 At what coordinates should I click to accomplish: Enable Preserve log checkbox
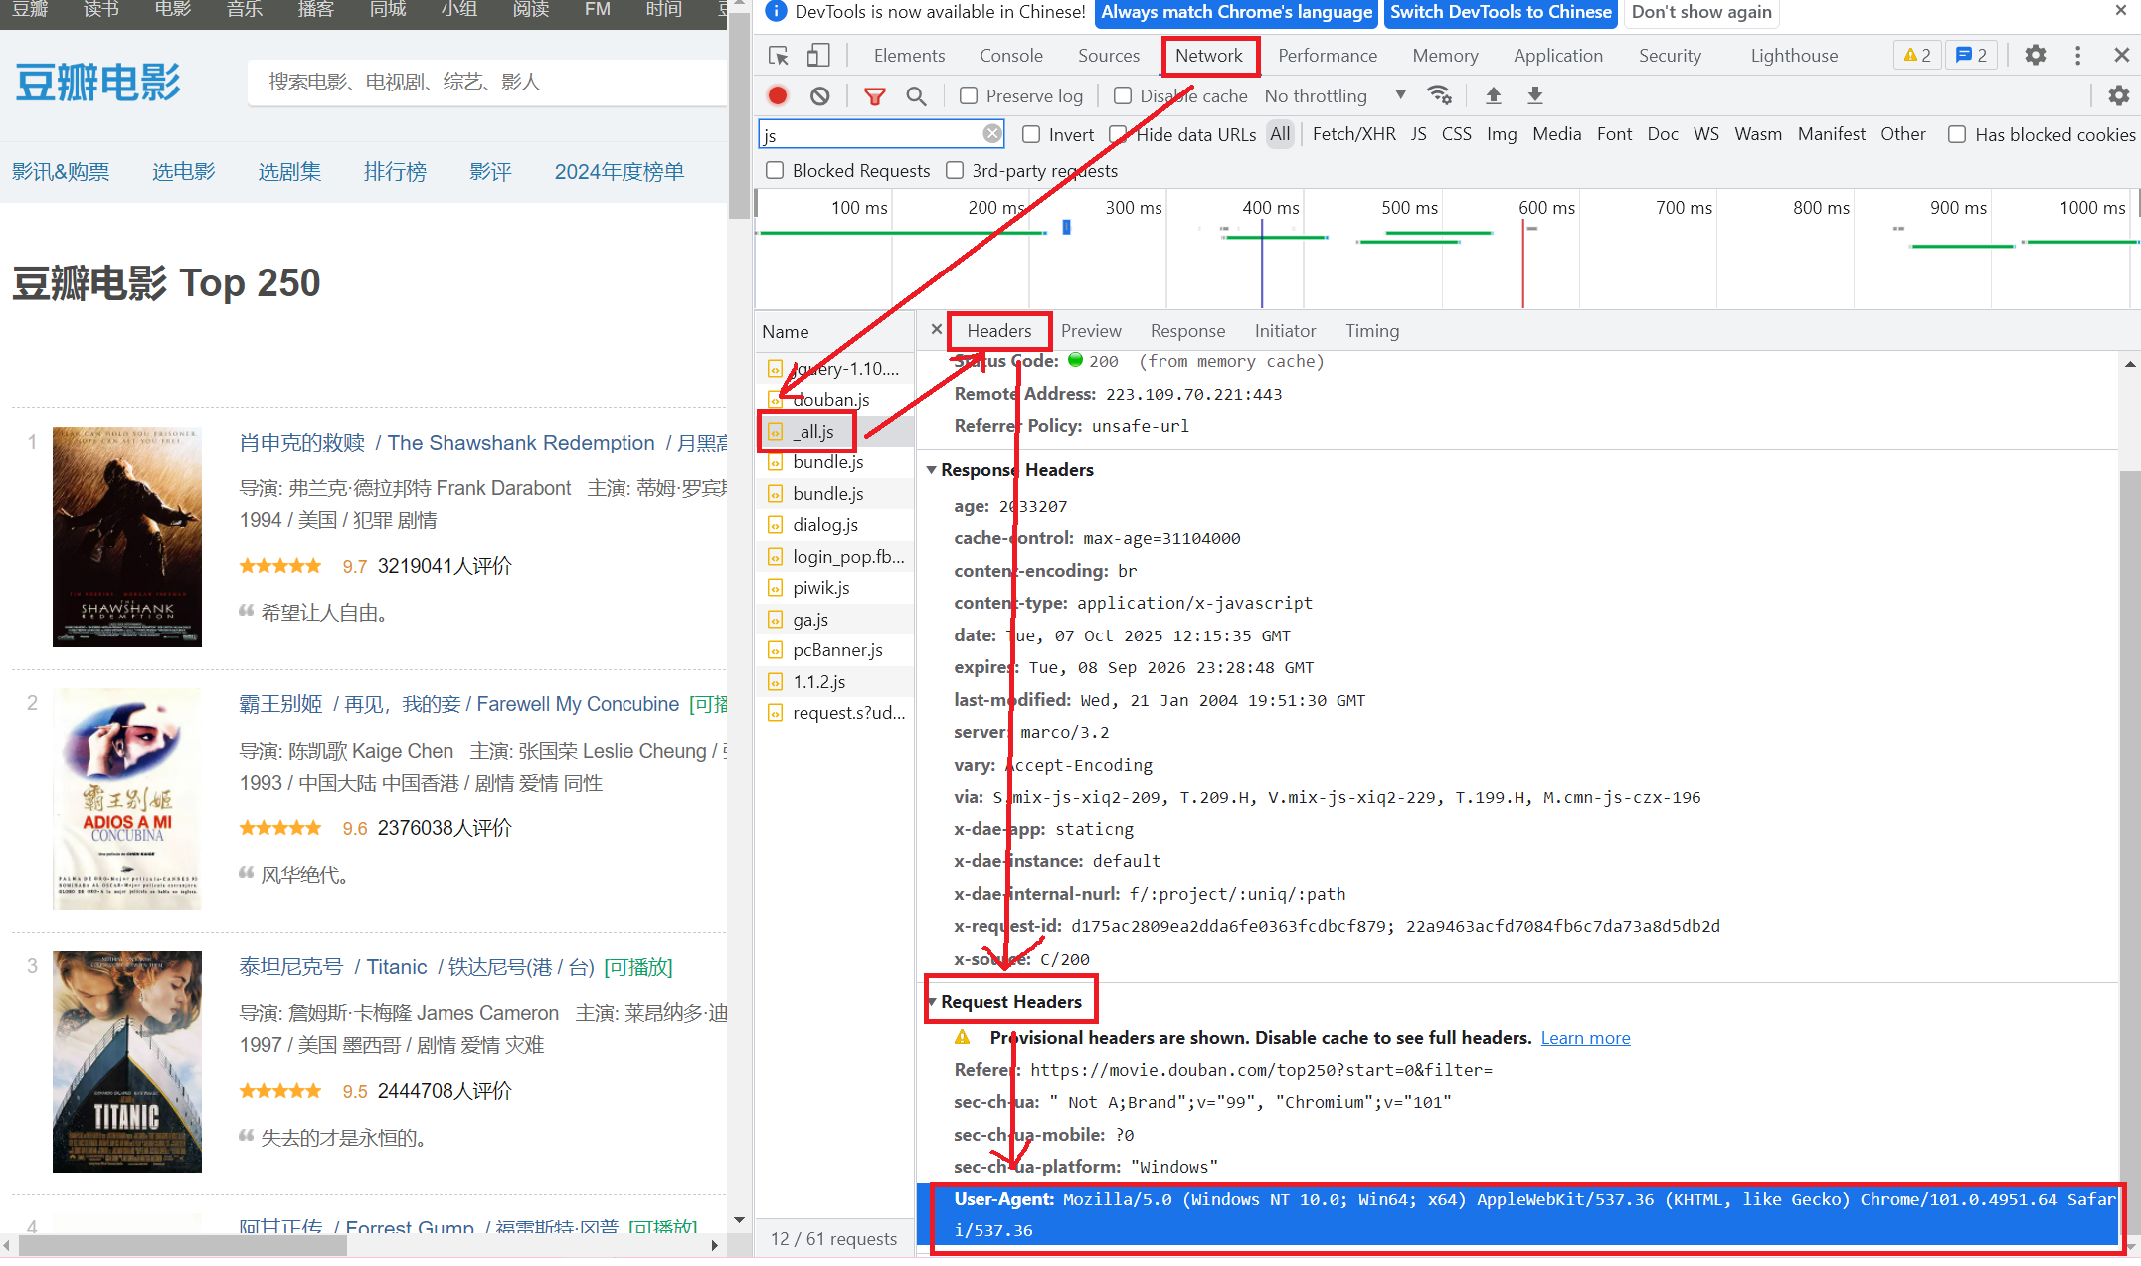(969, 96)
